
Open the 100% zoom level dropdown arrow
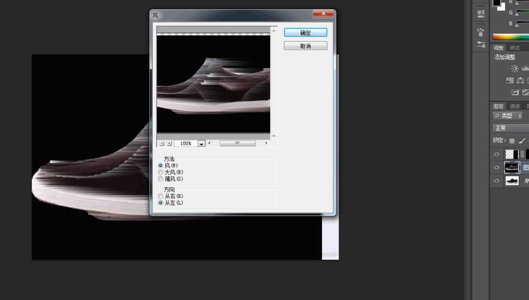tap(201, 143)
